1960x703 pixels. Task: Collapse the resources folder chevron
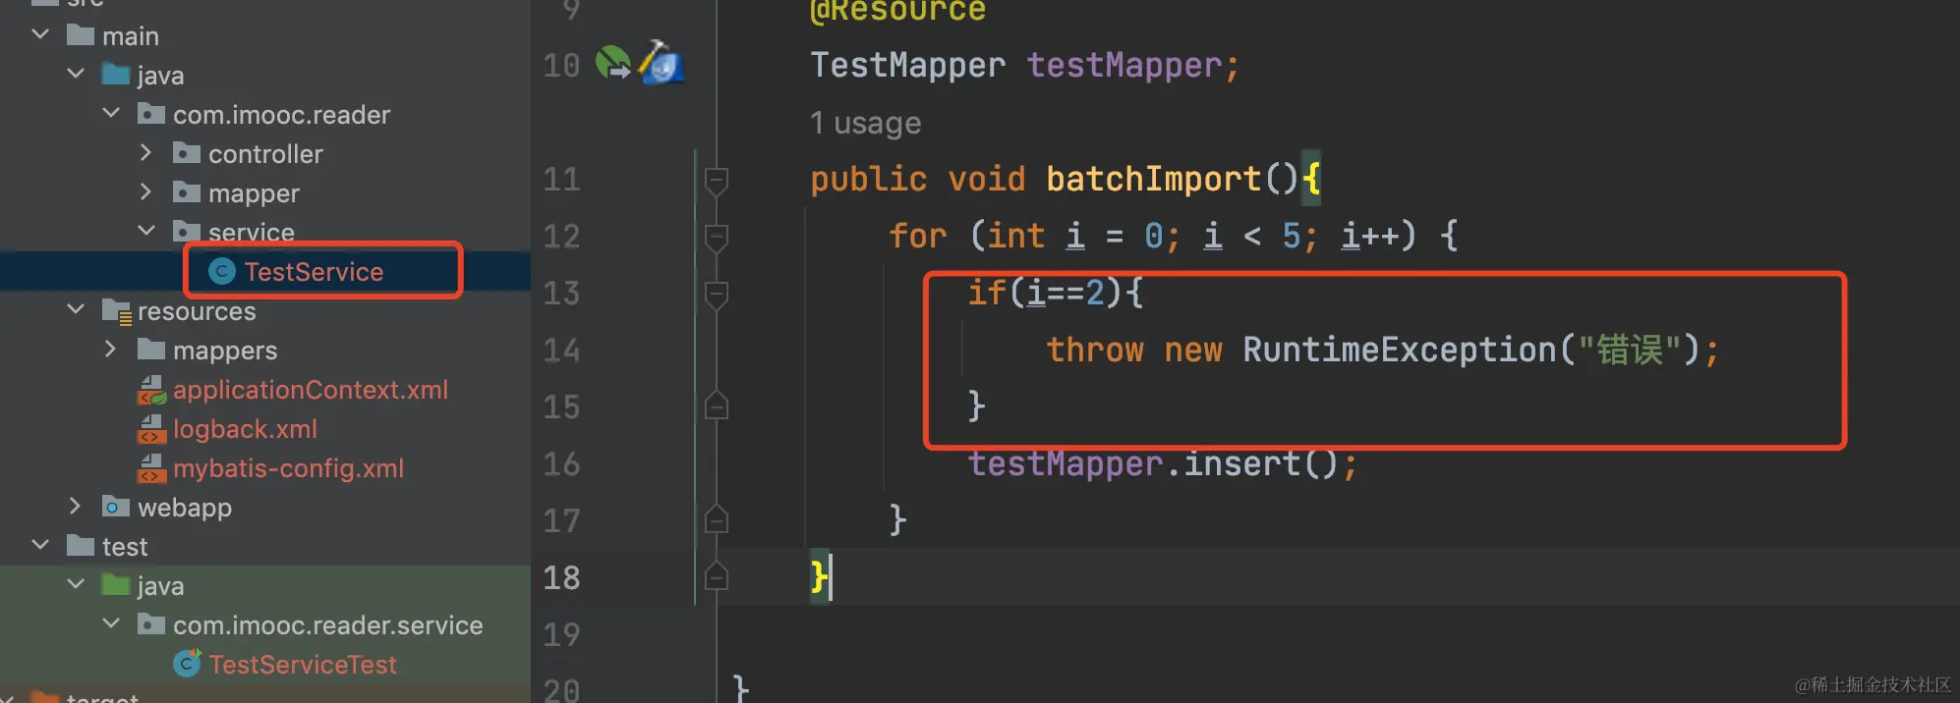tap(76, 310)
